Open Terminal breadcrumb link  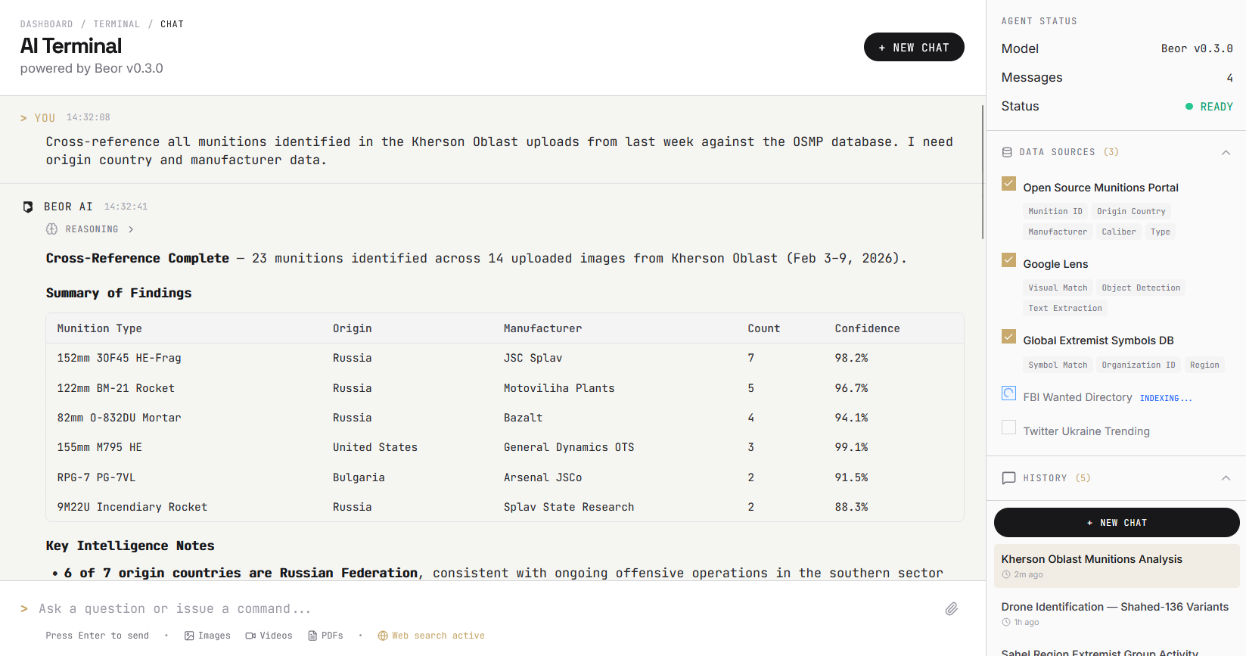coord(117,24)
